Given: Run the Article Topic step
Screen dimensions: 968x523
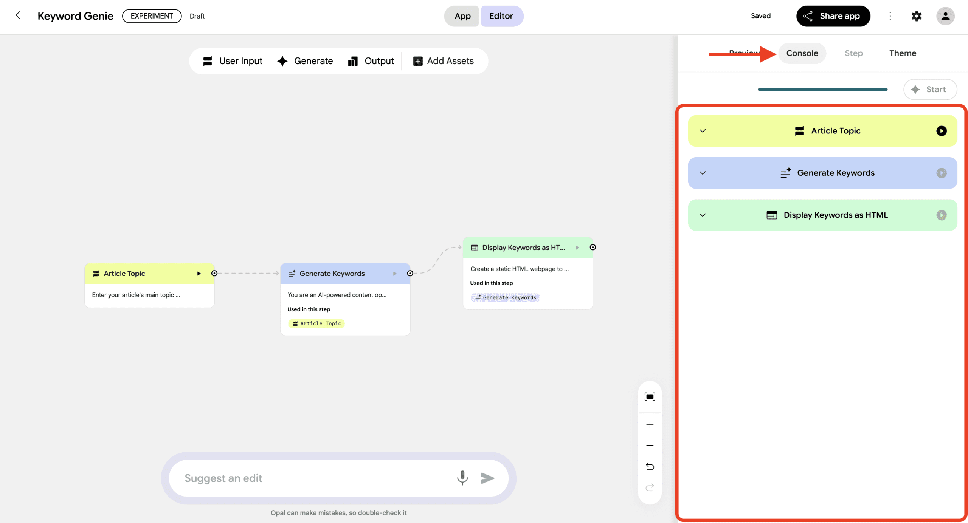Looking at the screenshot, I should 942,131.
